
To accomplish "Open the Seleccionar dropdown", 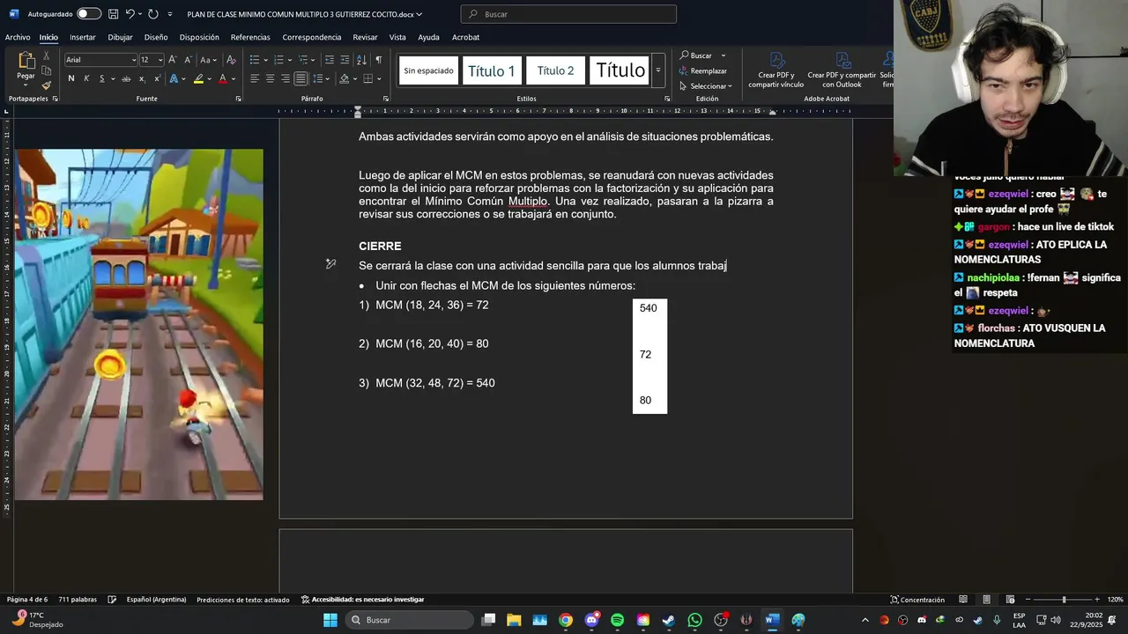I will click(705, 85).
